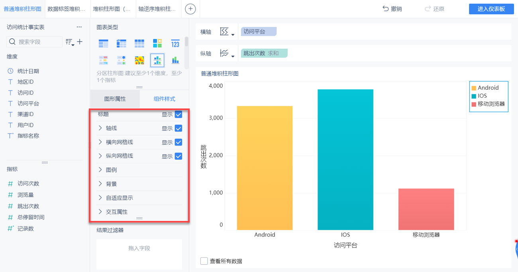Click the 进入仪表板 button
The image size is (518, 272).
[491, 9]
